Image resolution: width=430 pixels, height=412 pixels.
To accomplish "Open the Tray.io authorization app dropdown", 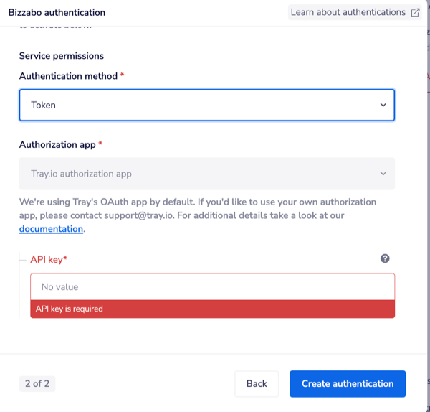I will click(x=206, y=174).
